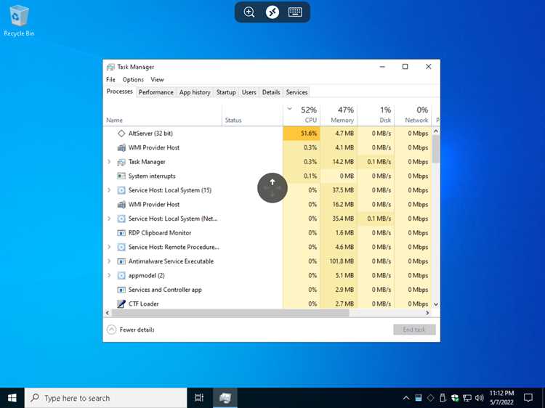Screen dimensions: 545x408
Task: Expand Antimalware Service Executable group
Action: (x=109, y=261)
